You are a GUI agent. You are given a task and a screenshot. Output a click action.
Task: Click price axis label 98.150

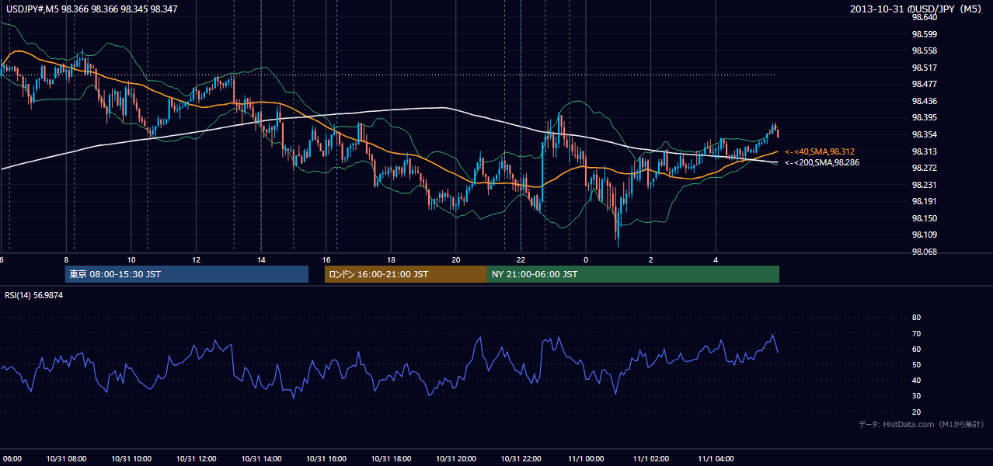coord(924,218)
